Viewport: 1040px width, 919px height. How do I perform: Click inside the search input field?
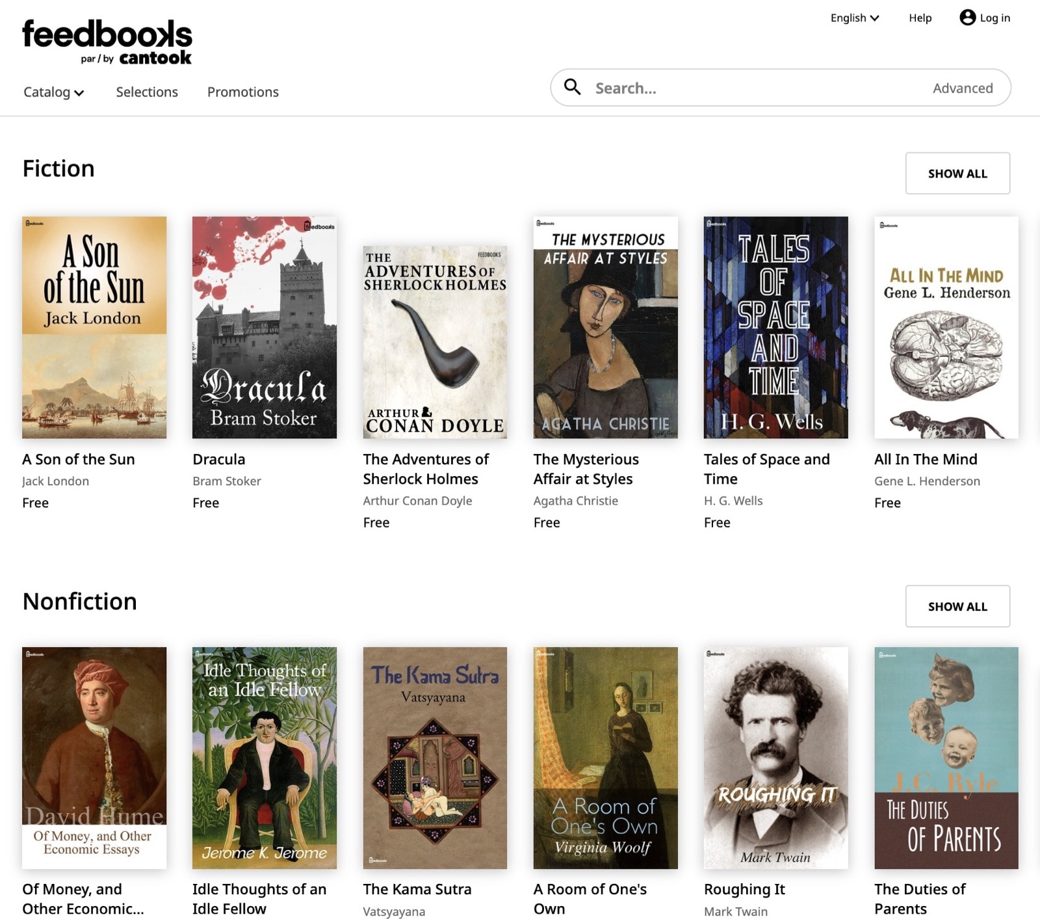click(715, 87)
